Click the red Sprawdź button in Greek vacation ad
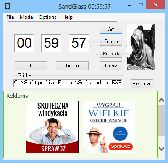 point(121,147)
